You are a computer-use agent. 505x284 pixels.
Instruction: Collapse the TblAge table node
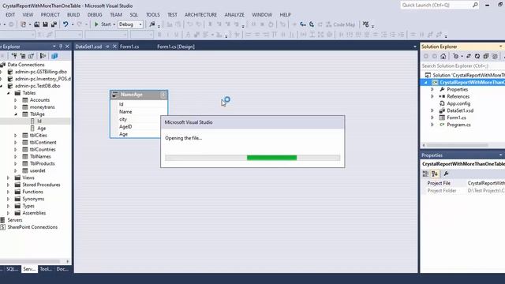(16, 114)
